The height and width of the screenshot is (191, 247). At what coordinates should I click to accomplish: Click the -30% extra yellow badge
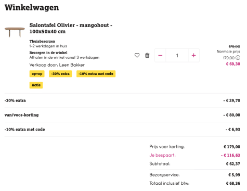pyautogui.click(x=60, y=74)
